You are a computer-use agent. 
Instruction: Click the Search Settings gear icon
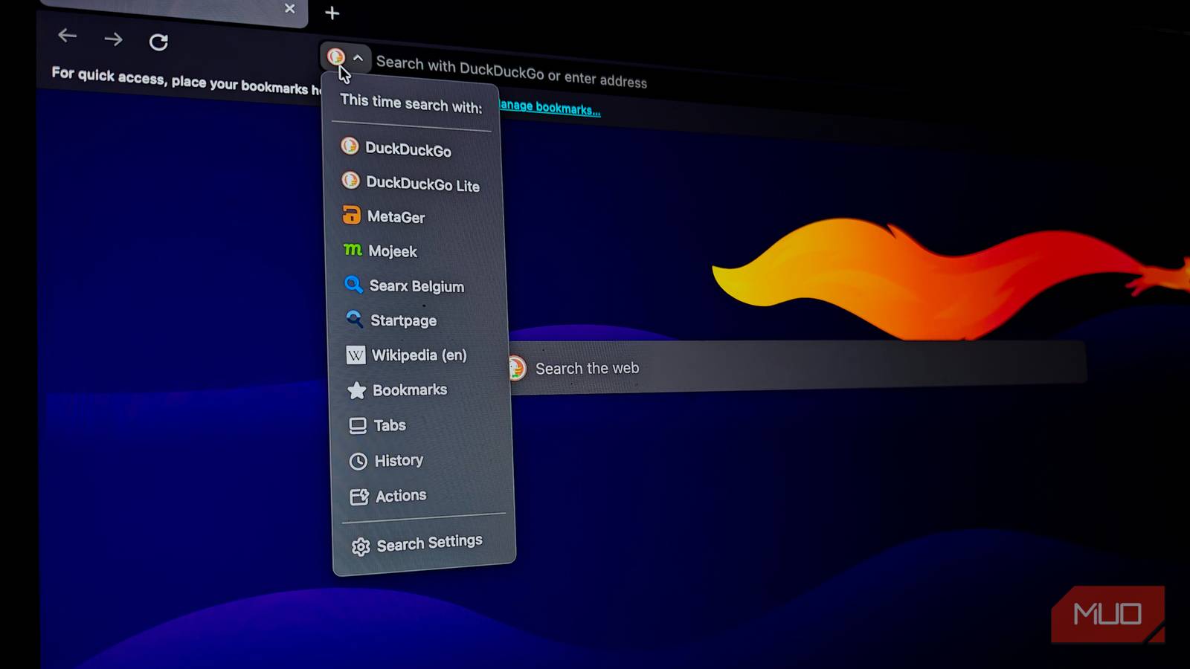pos(361,547)
